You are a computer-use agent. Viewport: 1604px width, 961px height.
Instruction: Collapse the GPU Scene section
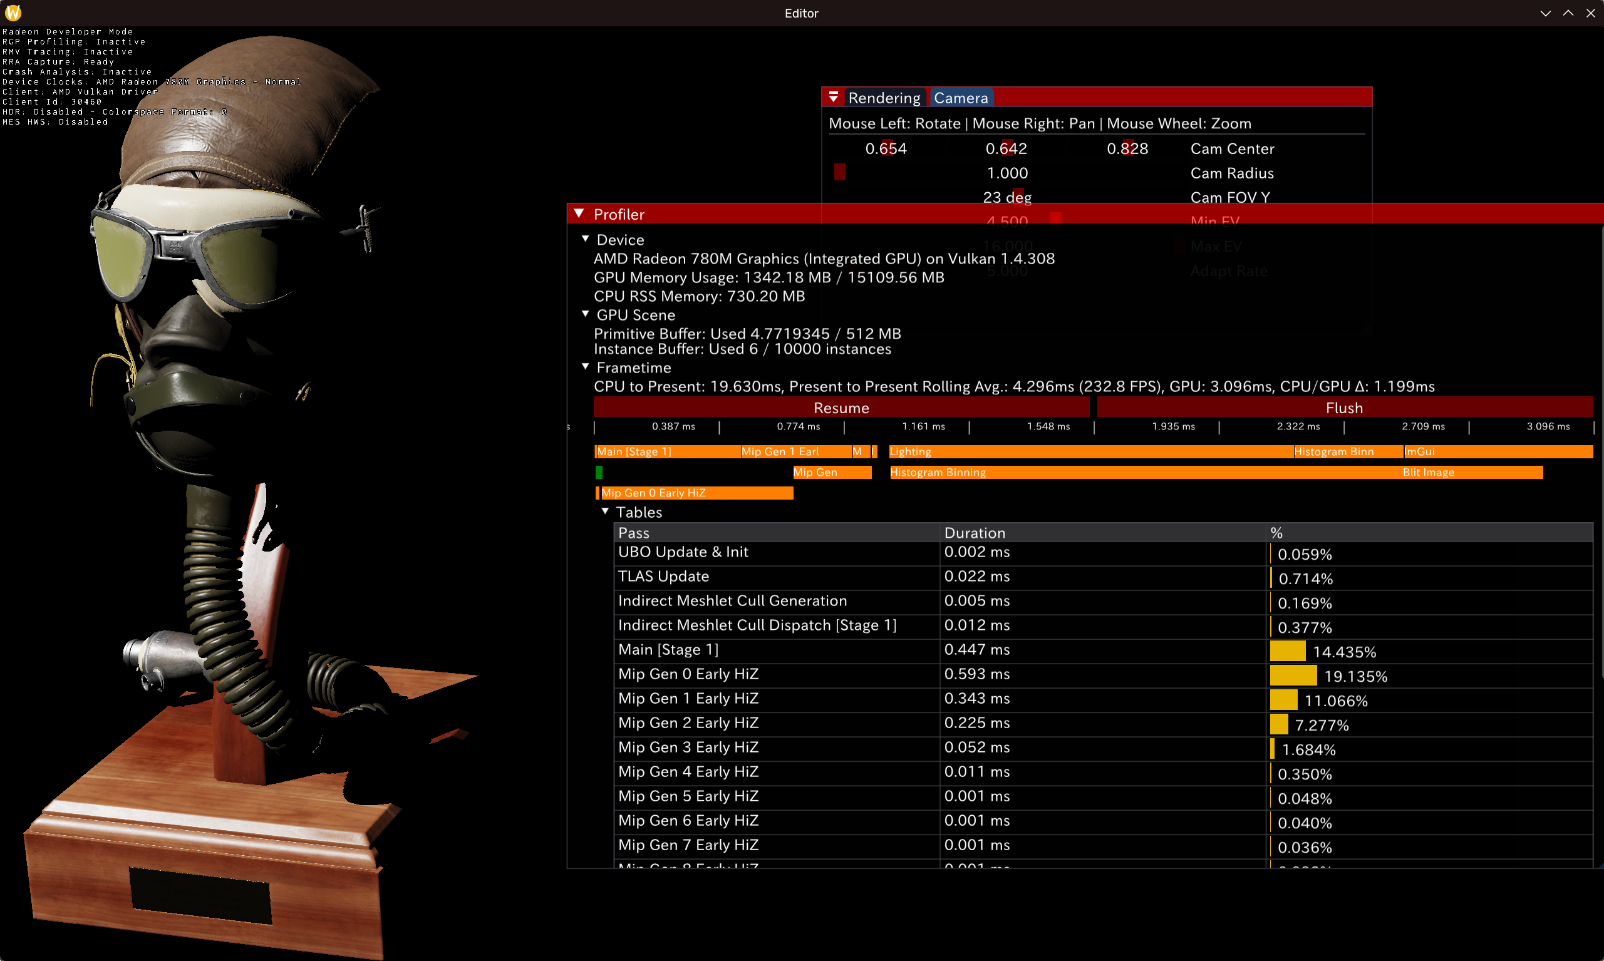(586, 314)
